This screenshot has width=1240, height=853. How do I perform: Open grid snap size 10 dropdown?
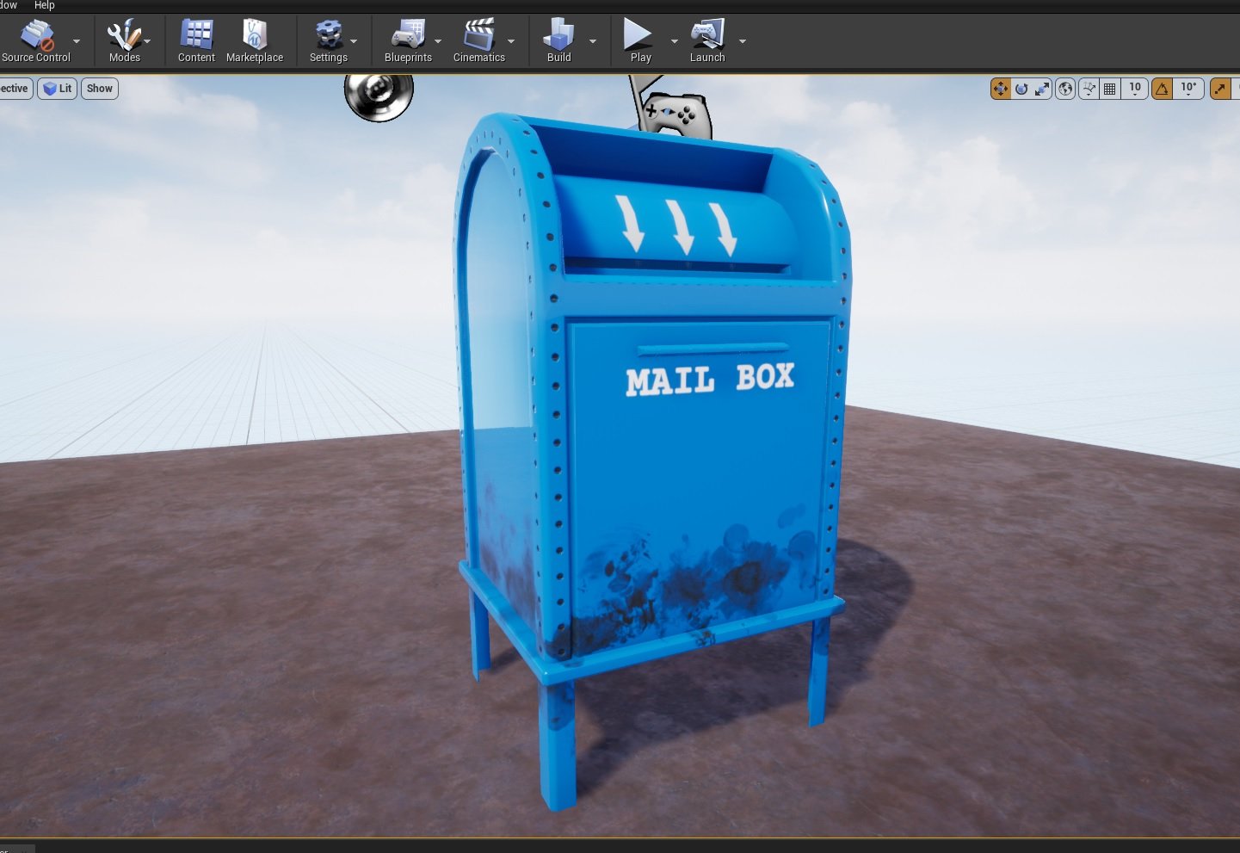(x=1135, y=89)
